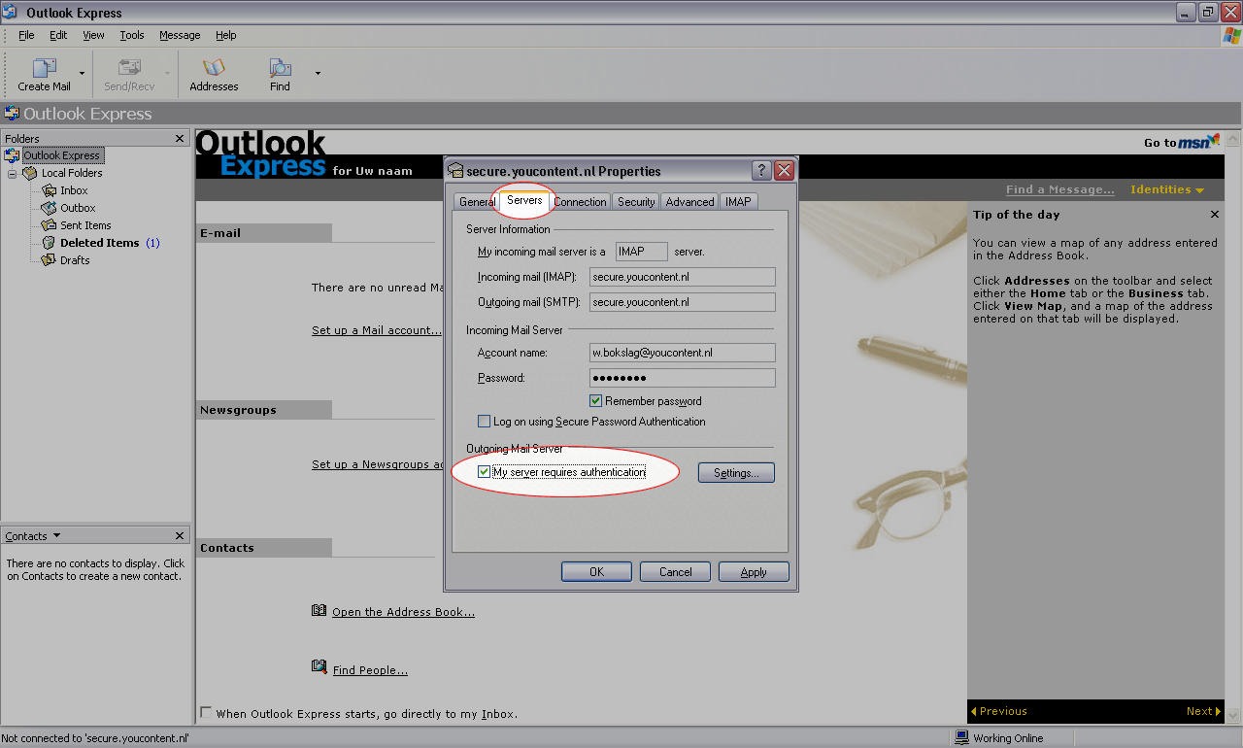1243x748 pixels.
Task: Toggle My server requires authentication checkbox
Action: click(x=485, y=472)
